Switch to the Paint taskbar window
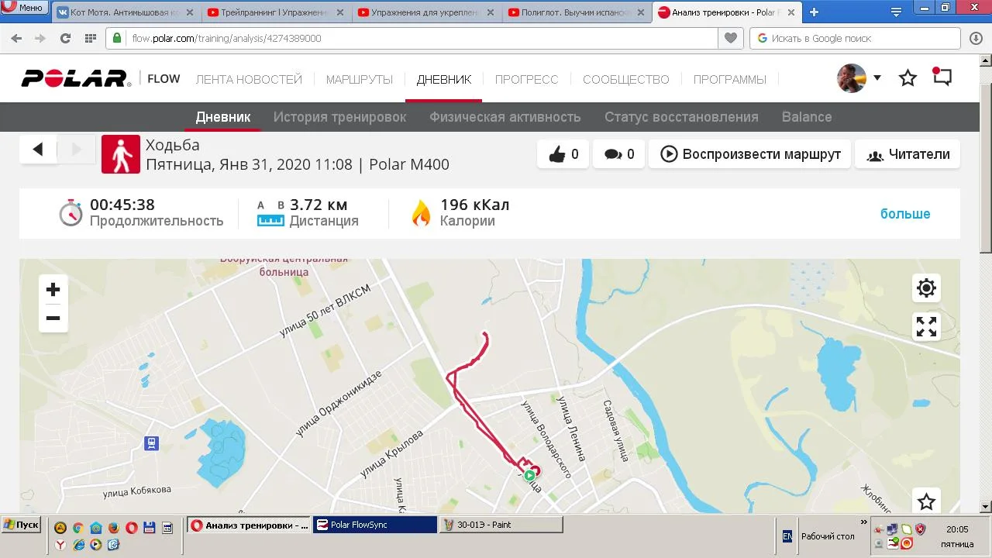Screen dimensions: 992x558 501,525
